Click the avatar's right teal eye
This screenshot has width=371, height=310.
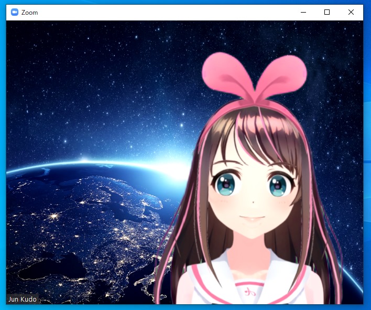point(278,185)
